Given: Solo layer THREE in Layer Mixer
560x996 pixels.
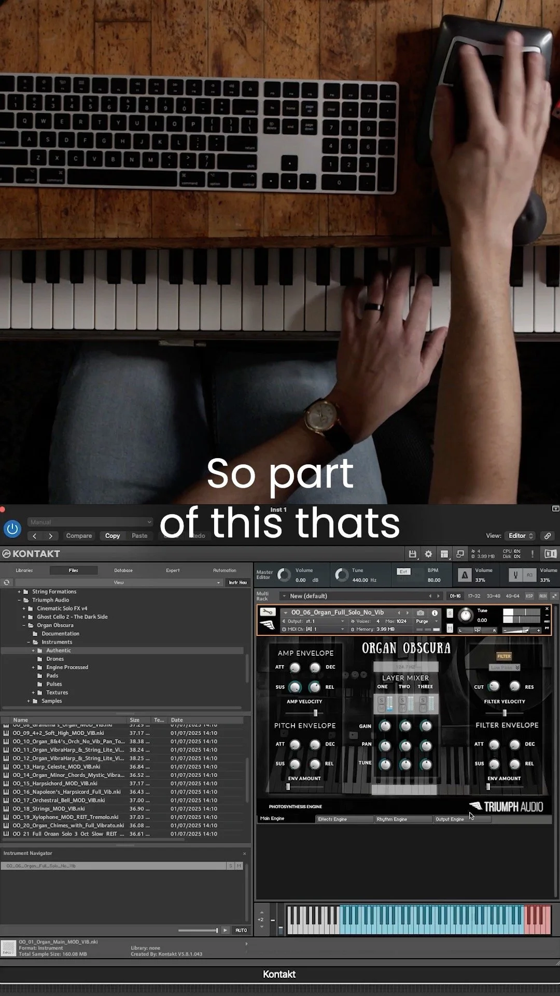Looking at the screenshot, I should coord(423,700).
